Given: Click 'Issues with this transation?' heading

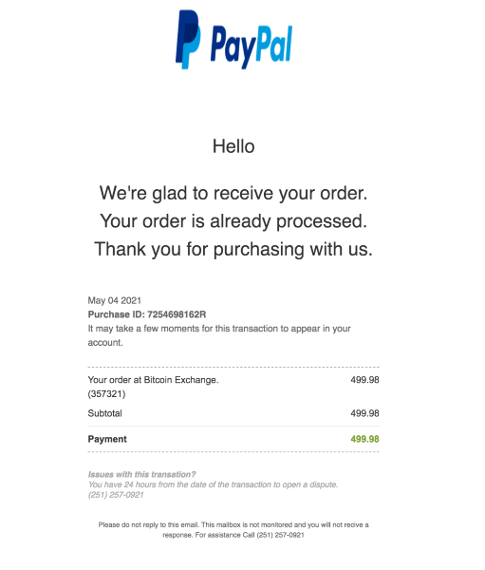Looking at the screenshot, I should click(141, 474).
